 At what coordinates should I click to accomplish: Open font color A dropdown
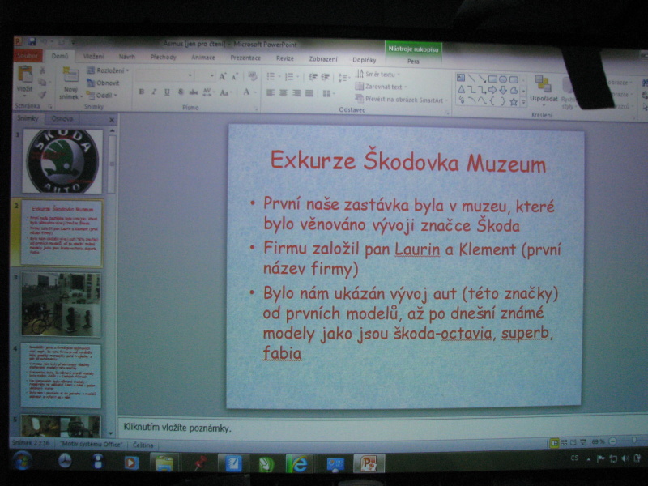coord(249,92)
